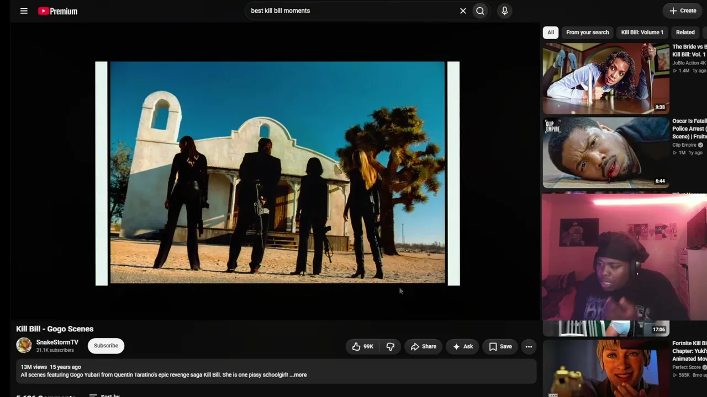
Task: Click the 'Fortnite Kill Bill' video title
Action: click(689, 351)
